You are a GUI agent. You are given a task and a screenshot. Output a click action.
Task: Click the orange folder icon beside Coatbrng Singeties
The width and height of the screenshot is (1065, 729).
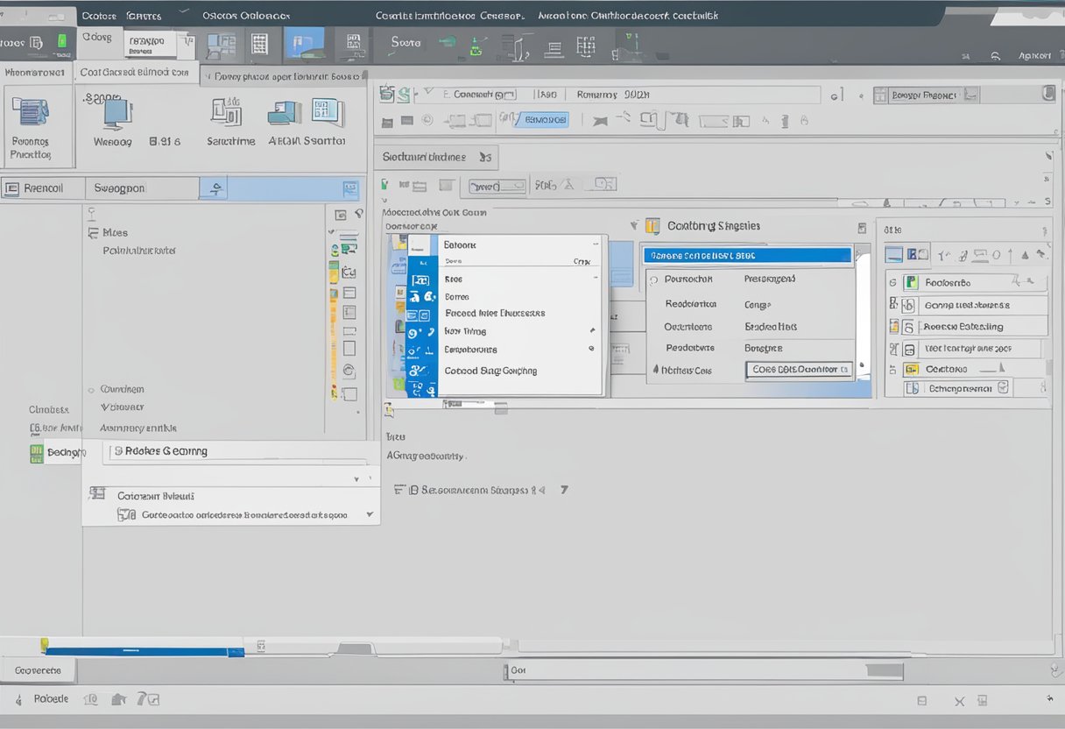click(x=652, y=226)
